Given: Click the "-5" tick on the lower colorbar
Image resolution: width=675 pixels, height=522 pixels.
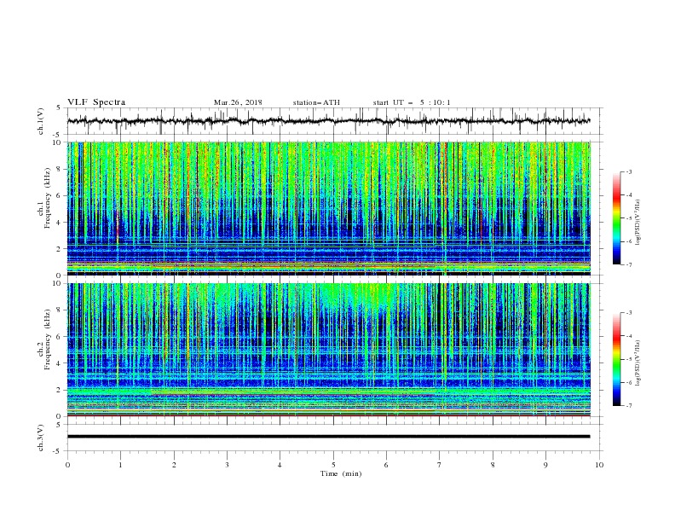Looking at the screenshot, I should coord(628,359).
